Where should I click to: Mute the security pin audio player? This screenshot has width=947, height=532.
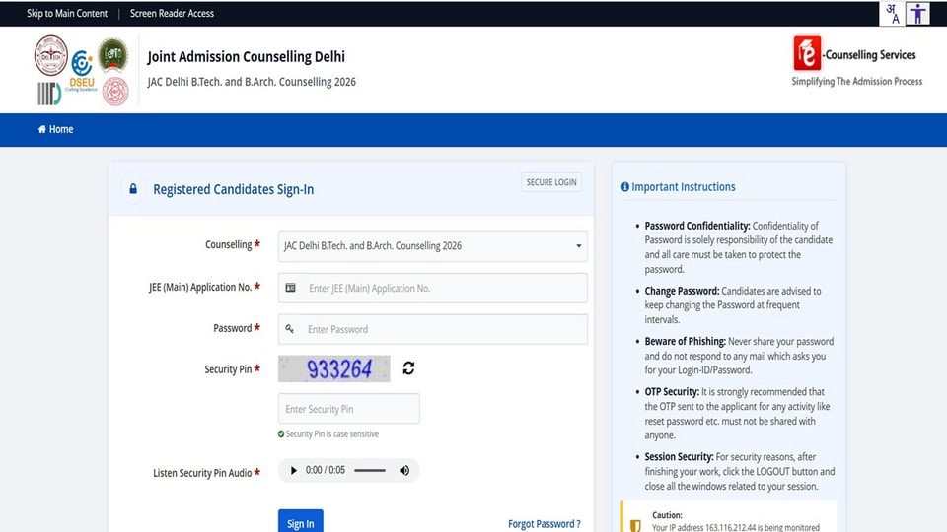(404, 471)
